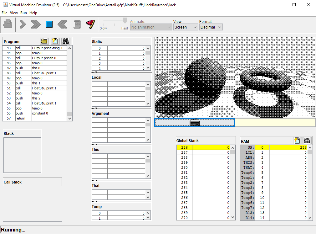316x234 pixels.
Task: Open the Run menu
Action: point(23,13)
